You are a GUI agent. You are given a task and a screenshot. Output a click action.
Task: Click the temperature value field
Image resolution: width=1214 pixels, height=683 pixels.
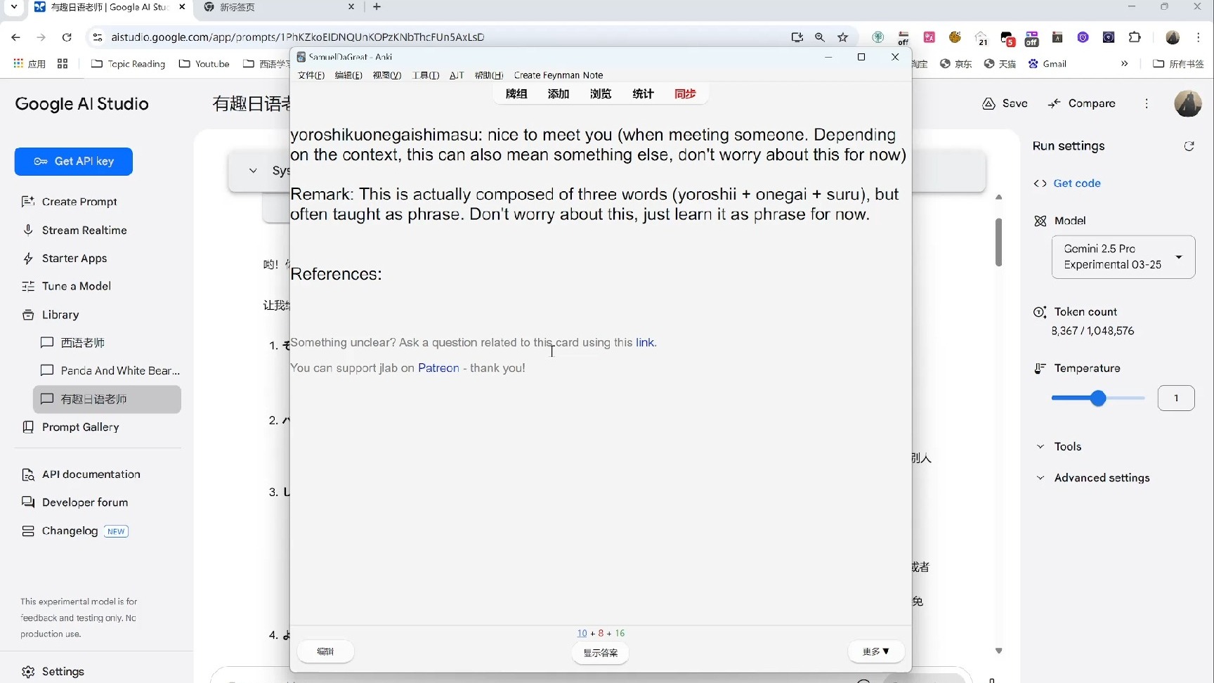(1176, 398)
